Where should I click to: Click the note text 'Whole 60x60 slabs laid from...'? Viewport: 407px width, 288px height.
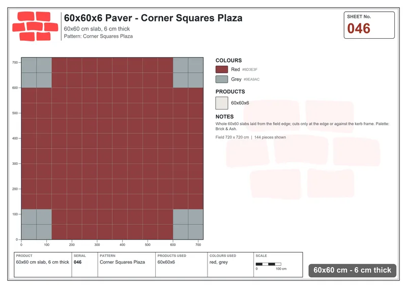(302, 126)
